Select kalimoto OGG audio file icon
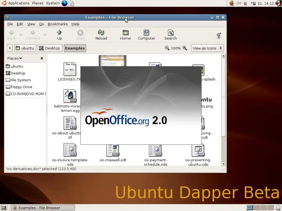This screenshot has height=211, width=282. tap(70, 96)
